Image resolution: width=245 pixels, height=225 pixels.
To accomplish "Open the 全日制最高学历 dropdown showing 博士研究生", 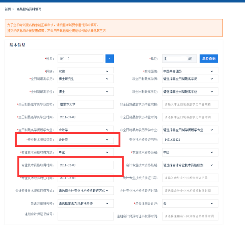I will click(85, 79).
